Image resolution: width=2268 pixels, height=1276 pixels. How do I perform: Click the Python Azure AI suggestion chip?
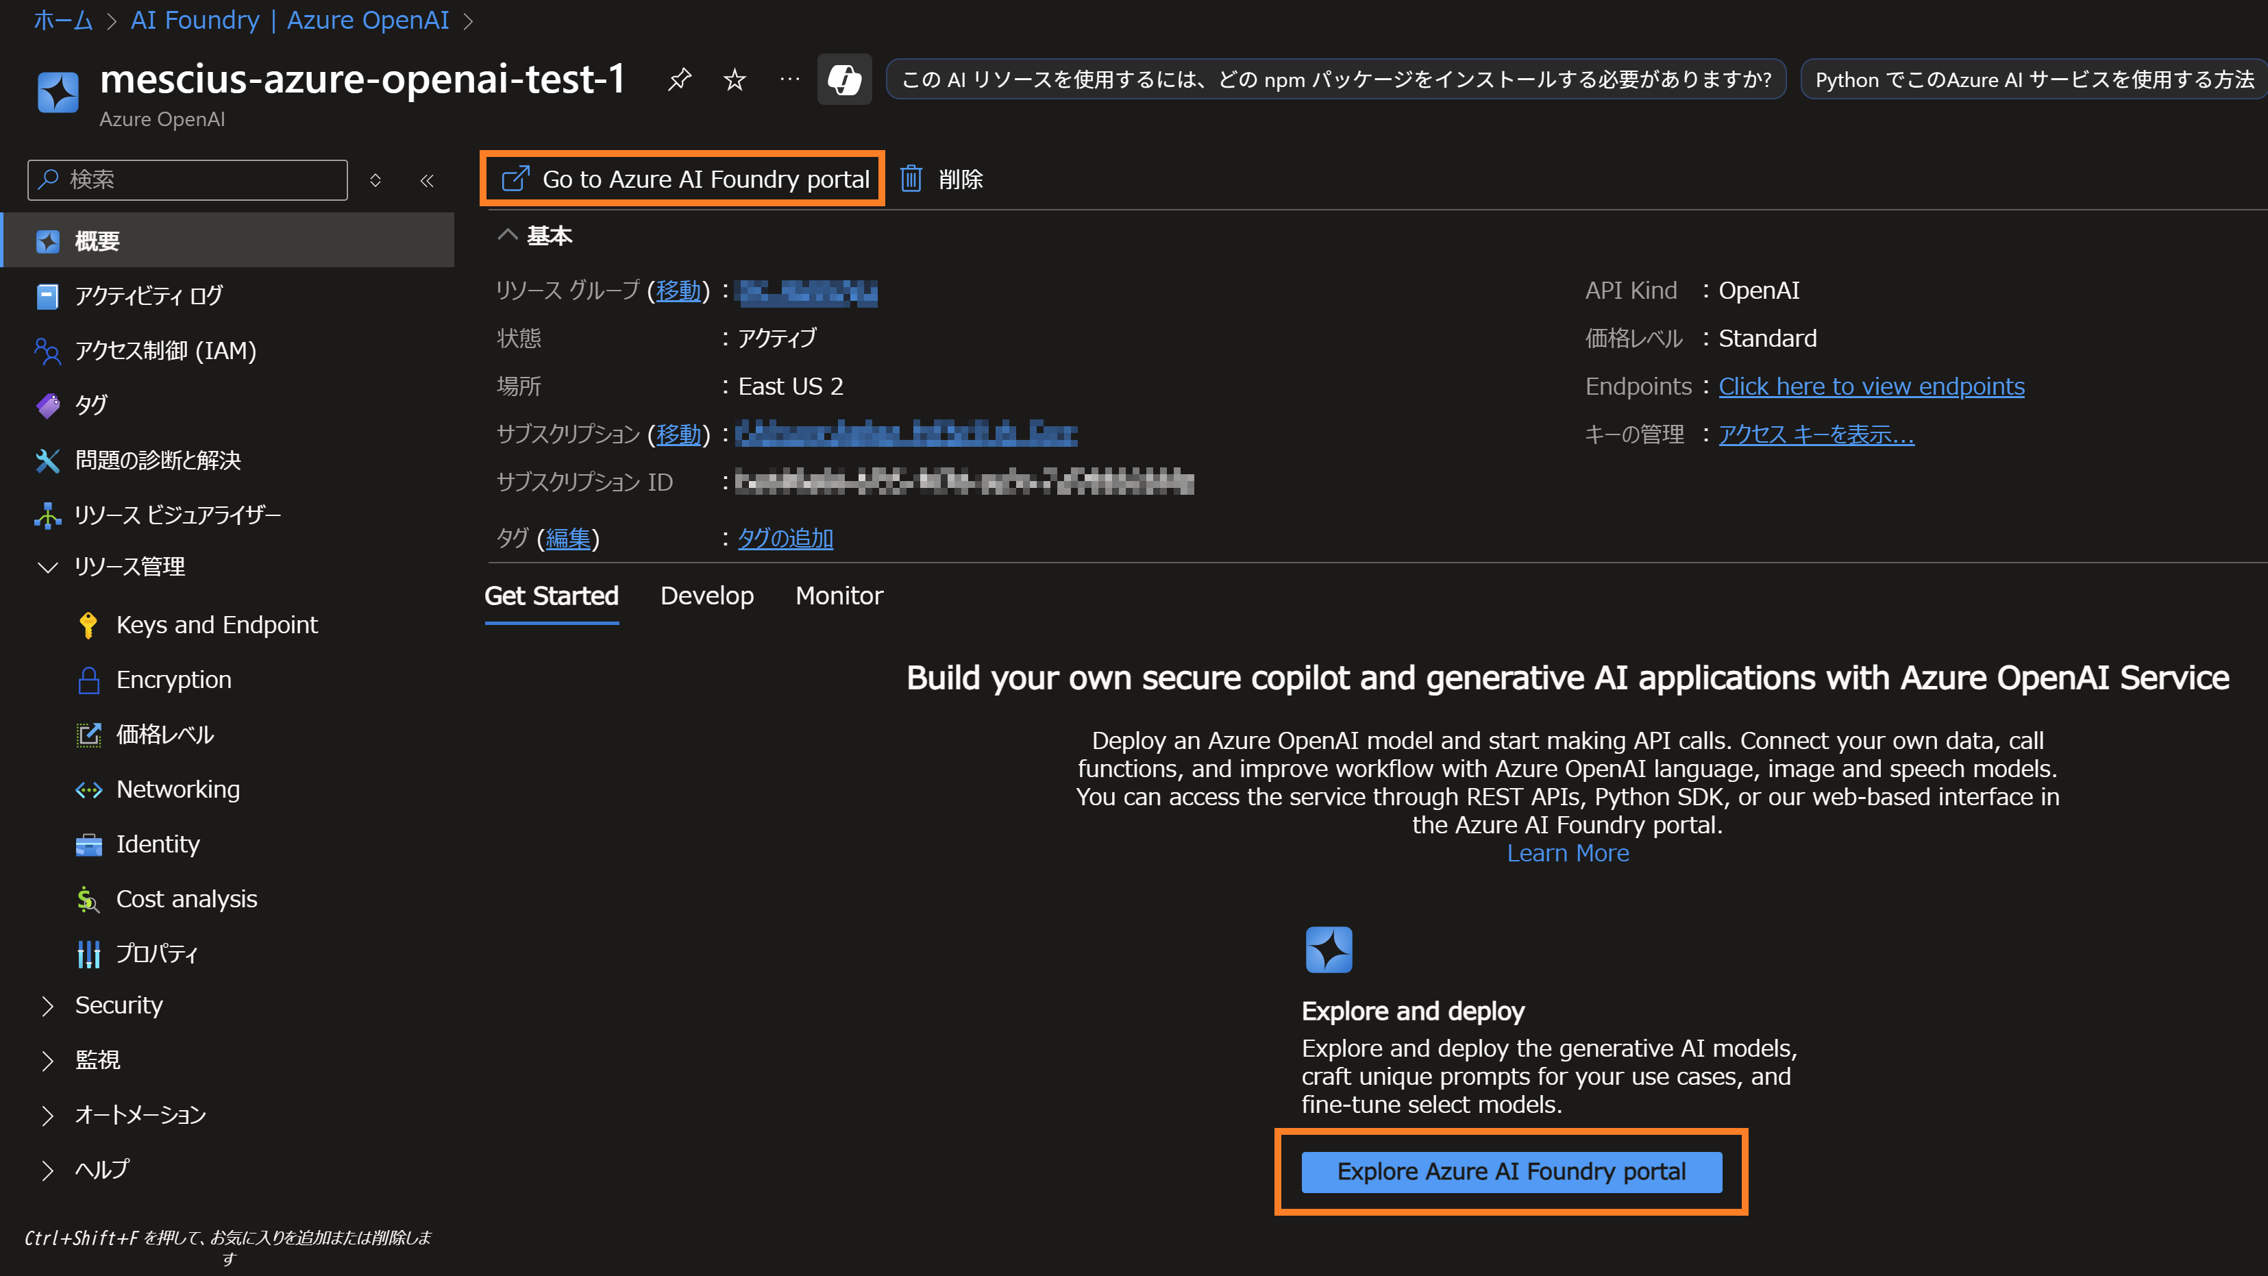2034,79
